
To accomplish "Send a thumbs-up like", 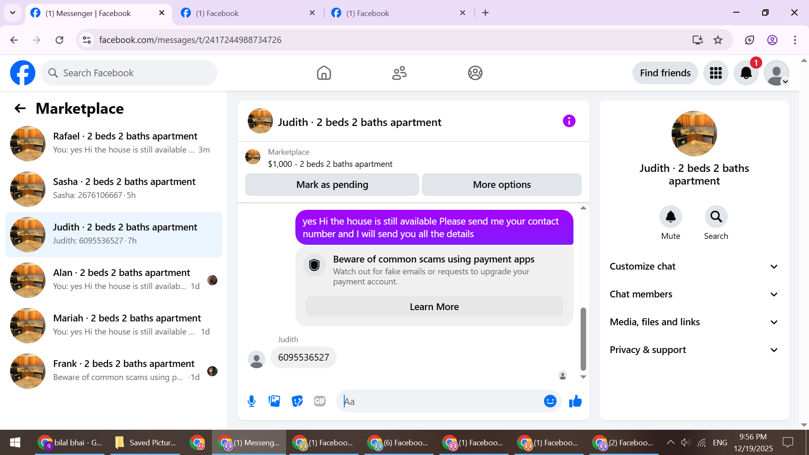I will [575, 401].
